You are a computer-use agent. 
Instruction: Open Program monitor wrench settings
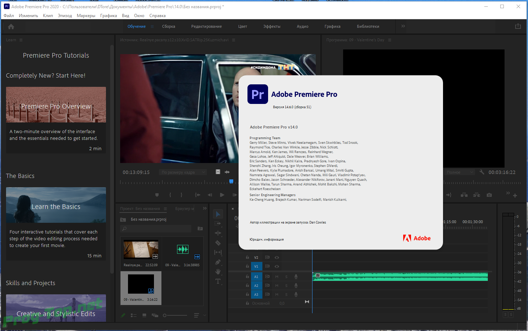[x=482, y=172]
